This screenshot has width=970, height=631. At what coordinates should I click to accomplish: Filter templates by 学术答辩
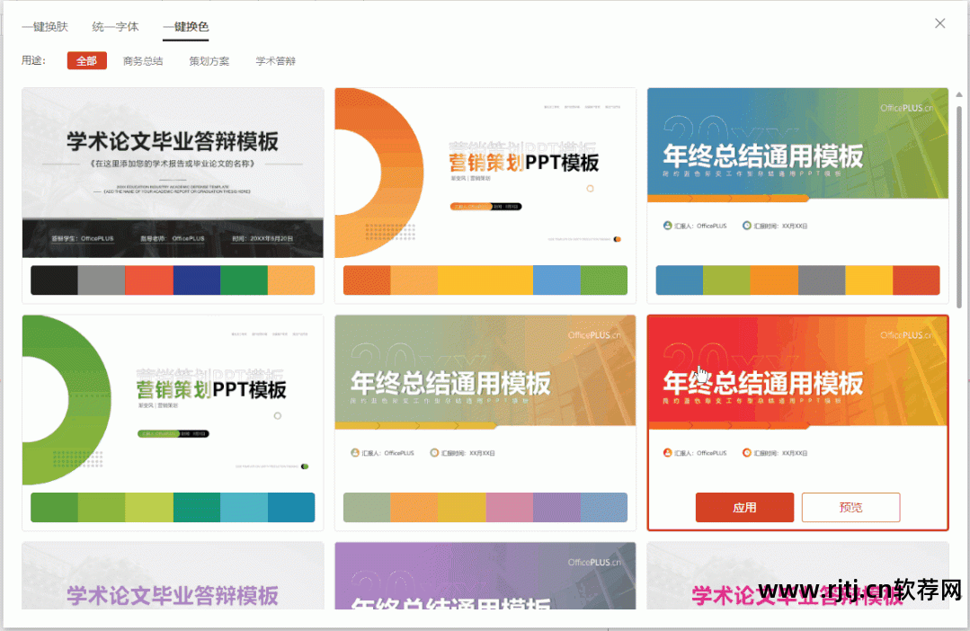(x=275, y=60)
